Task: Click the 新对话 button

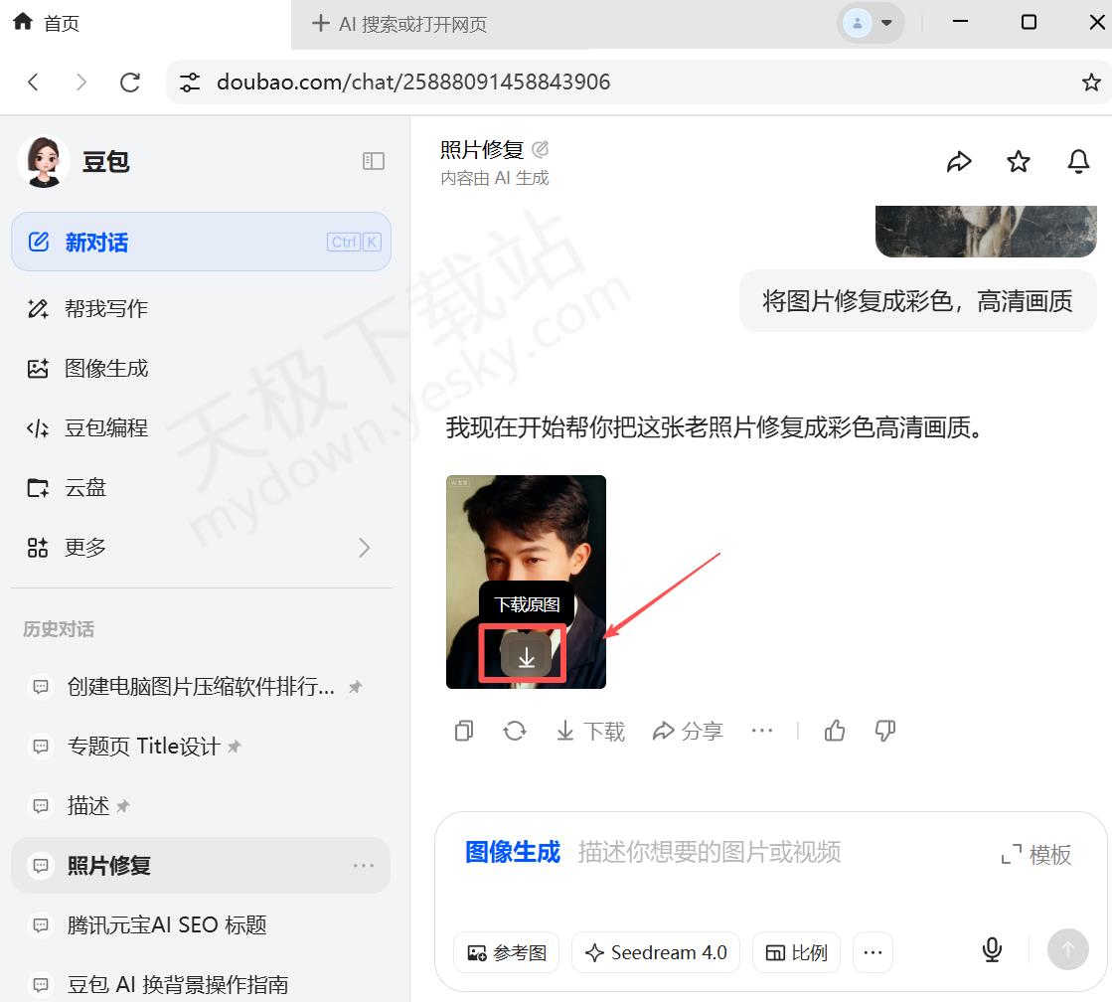Action: [x=201, y=242]
